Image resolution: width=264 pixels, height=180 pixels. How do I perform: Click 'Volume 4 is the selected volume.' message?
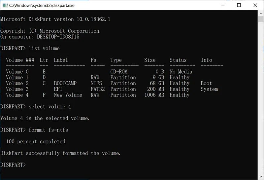[45, 118]
